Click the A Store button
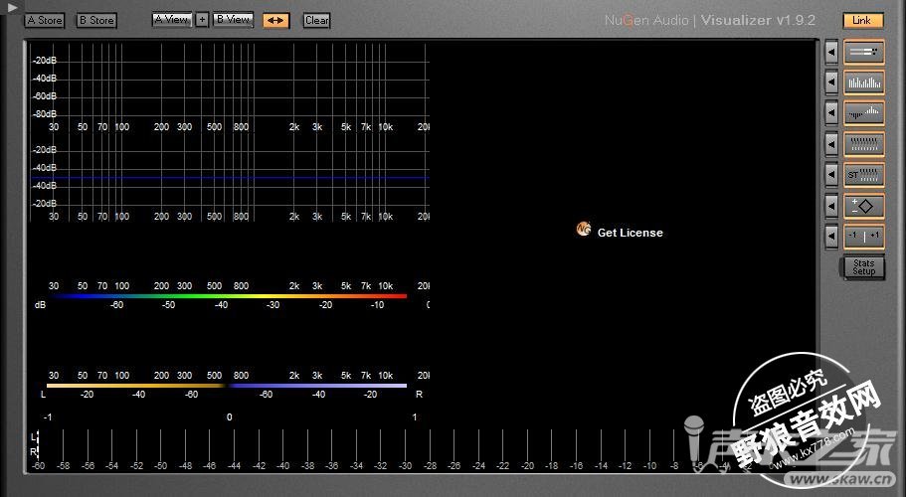 [45, 20]
